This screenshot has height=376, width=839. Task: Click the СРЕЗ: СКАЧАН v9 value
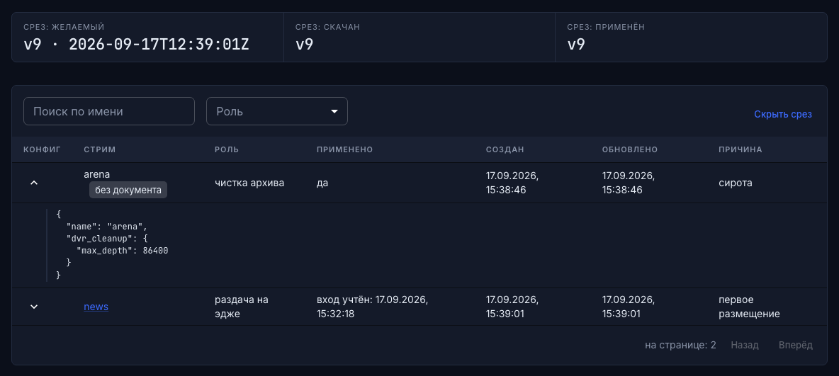[x=305, y=44]
